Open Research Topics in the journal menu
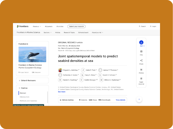This screenshot has height=129, width=173. click(x=69, y=33)
